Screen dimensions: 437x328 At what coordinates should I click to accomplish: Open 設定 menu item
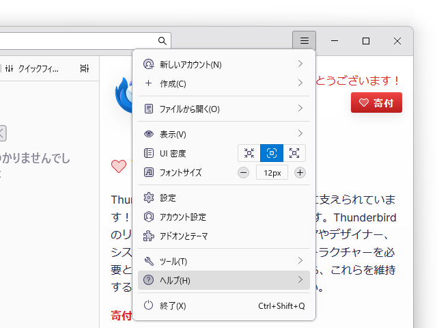[x=224, y=197]
